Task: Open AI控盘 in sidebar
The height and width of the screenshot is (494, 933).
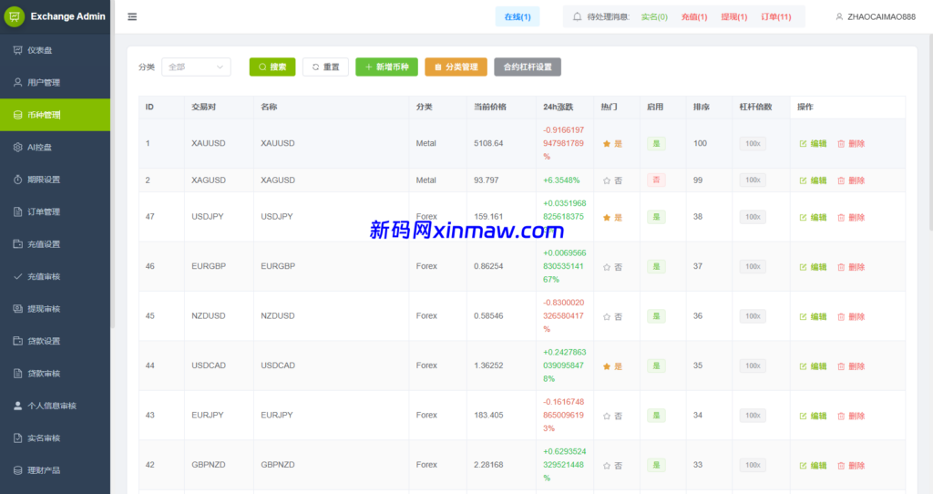Action: coord(55,147)
